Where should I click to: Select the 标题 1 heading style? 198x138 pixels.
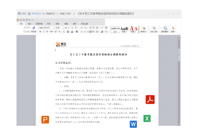[x=124, y=29]
